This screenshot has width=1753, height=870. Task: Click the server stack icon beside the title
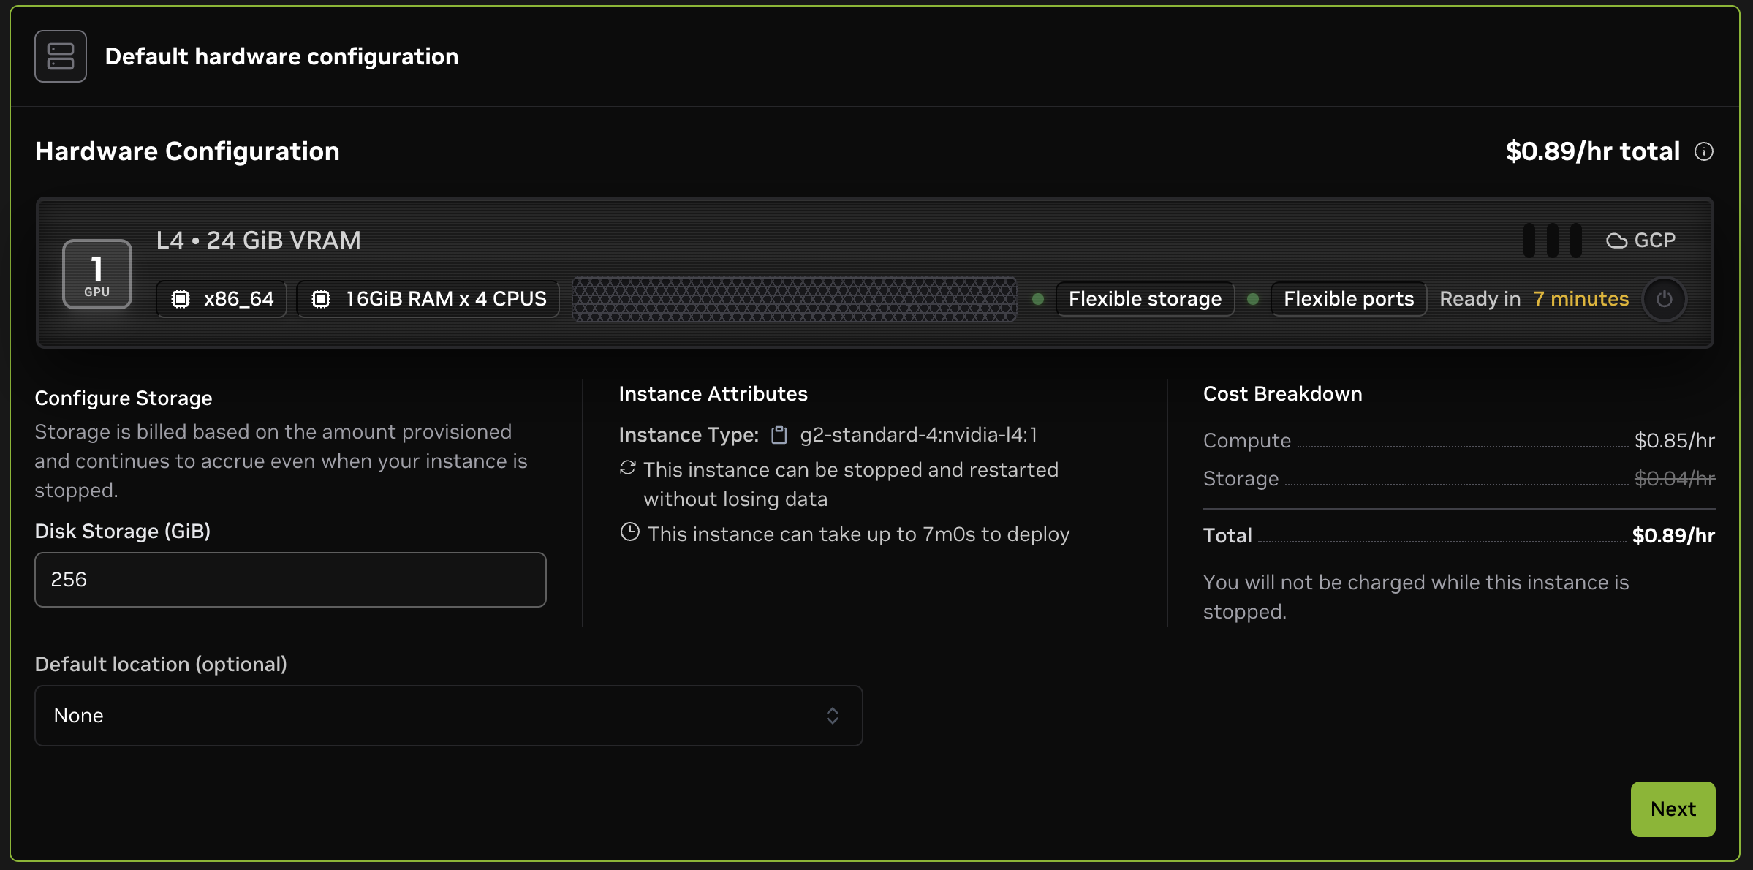(61, 56)
